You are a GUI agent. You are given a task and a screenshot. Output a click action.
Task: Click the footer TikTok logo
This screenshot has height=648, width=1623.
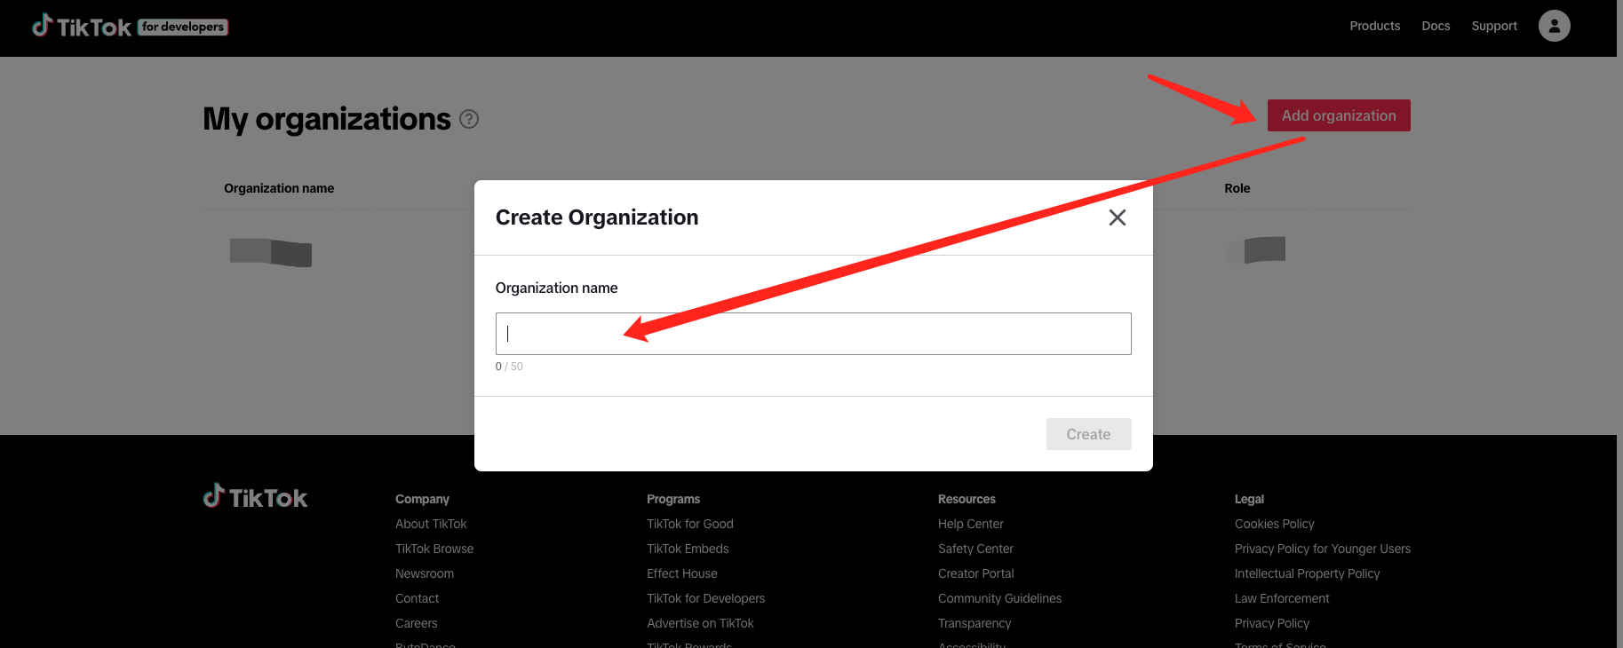point(255,497)
